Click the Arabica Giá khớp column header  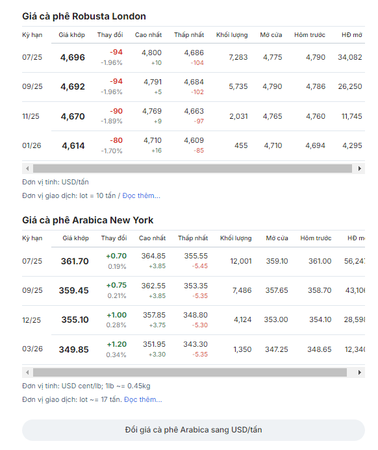pyautogui.click(x=75, y=238)
